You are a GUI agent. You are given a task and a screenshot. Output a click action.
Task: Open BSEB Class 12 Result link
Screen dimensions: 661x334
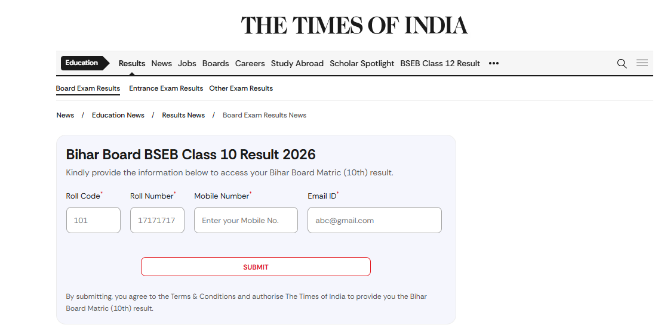click(x=440, y=63)
